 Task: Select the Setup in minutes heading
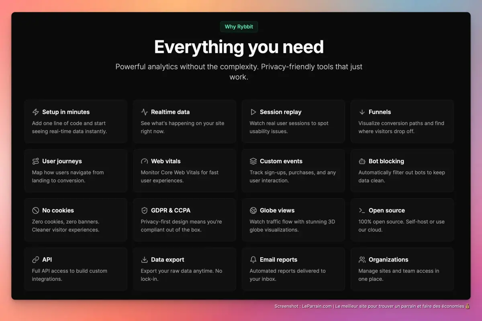pos(66,112)
